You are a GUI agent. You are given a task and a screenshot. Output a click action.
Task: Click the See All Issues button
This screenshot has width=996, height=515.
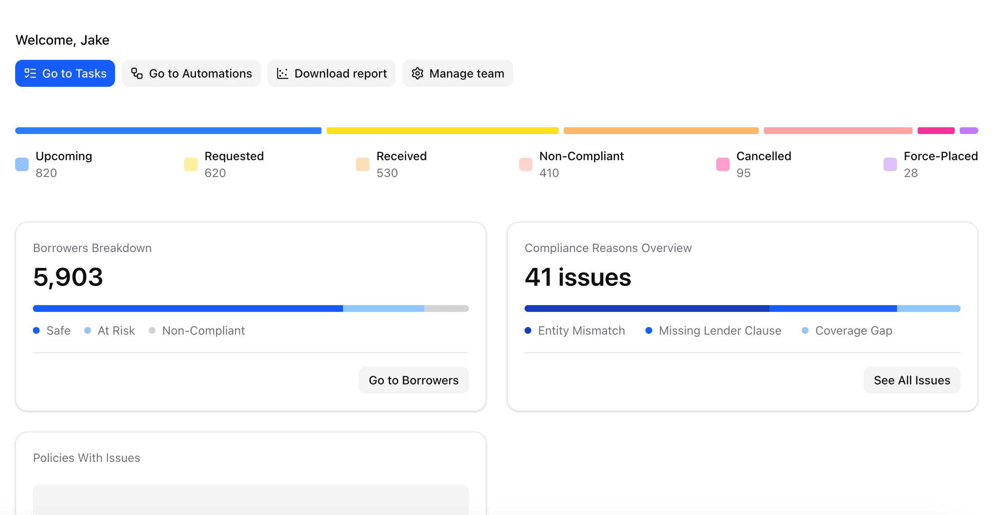(912, 380)
